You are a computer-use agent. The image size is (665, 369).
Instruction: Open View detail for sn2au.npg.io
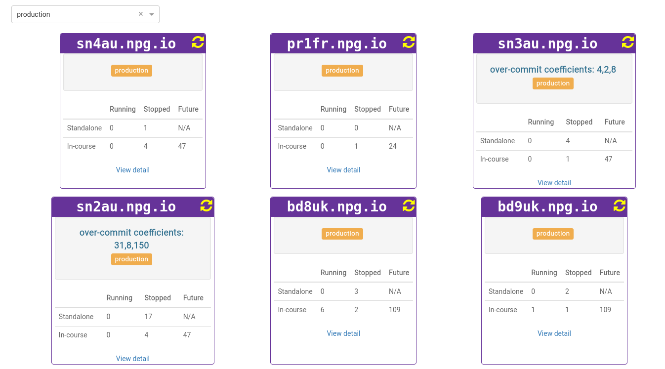click(133, 359)
